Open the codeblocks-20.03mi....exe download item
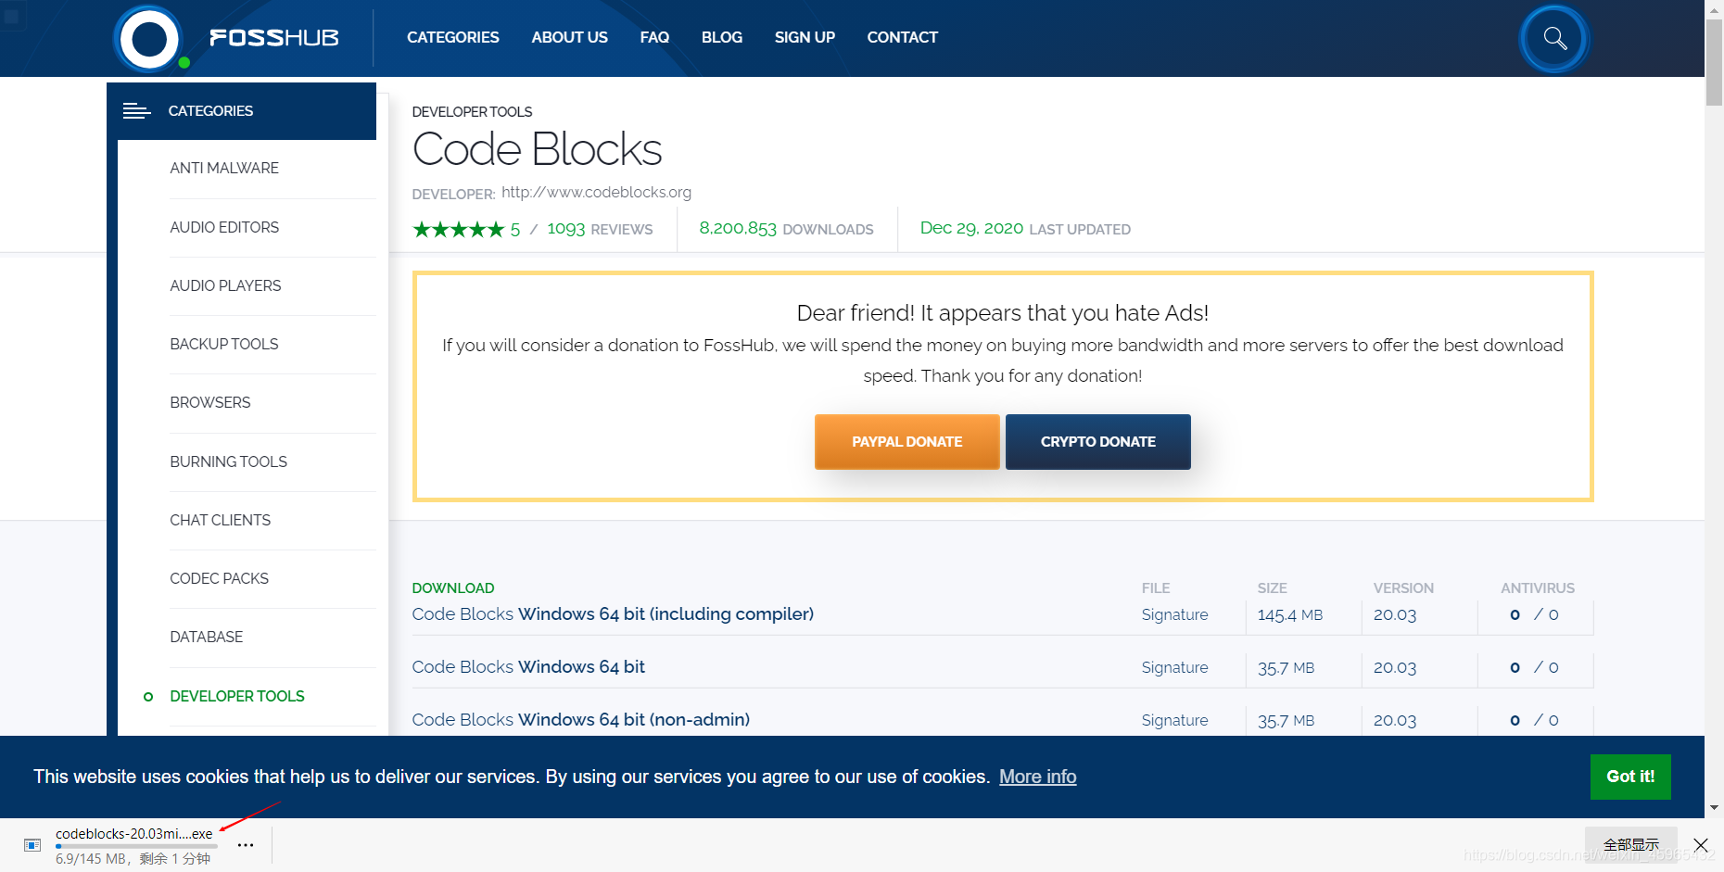This screenshot has width=1724, height=872. click(134, 833)
